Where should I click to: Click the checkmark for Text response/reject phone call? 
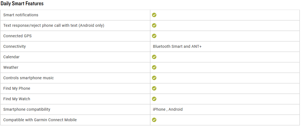point(154,25)
